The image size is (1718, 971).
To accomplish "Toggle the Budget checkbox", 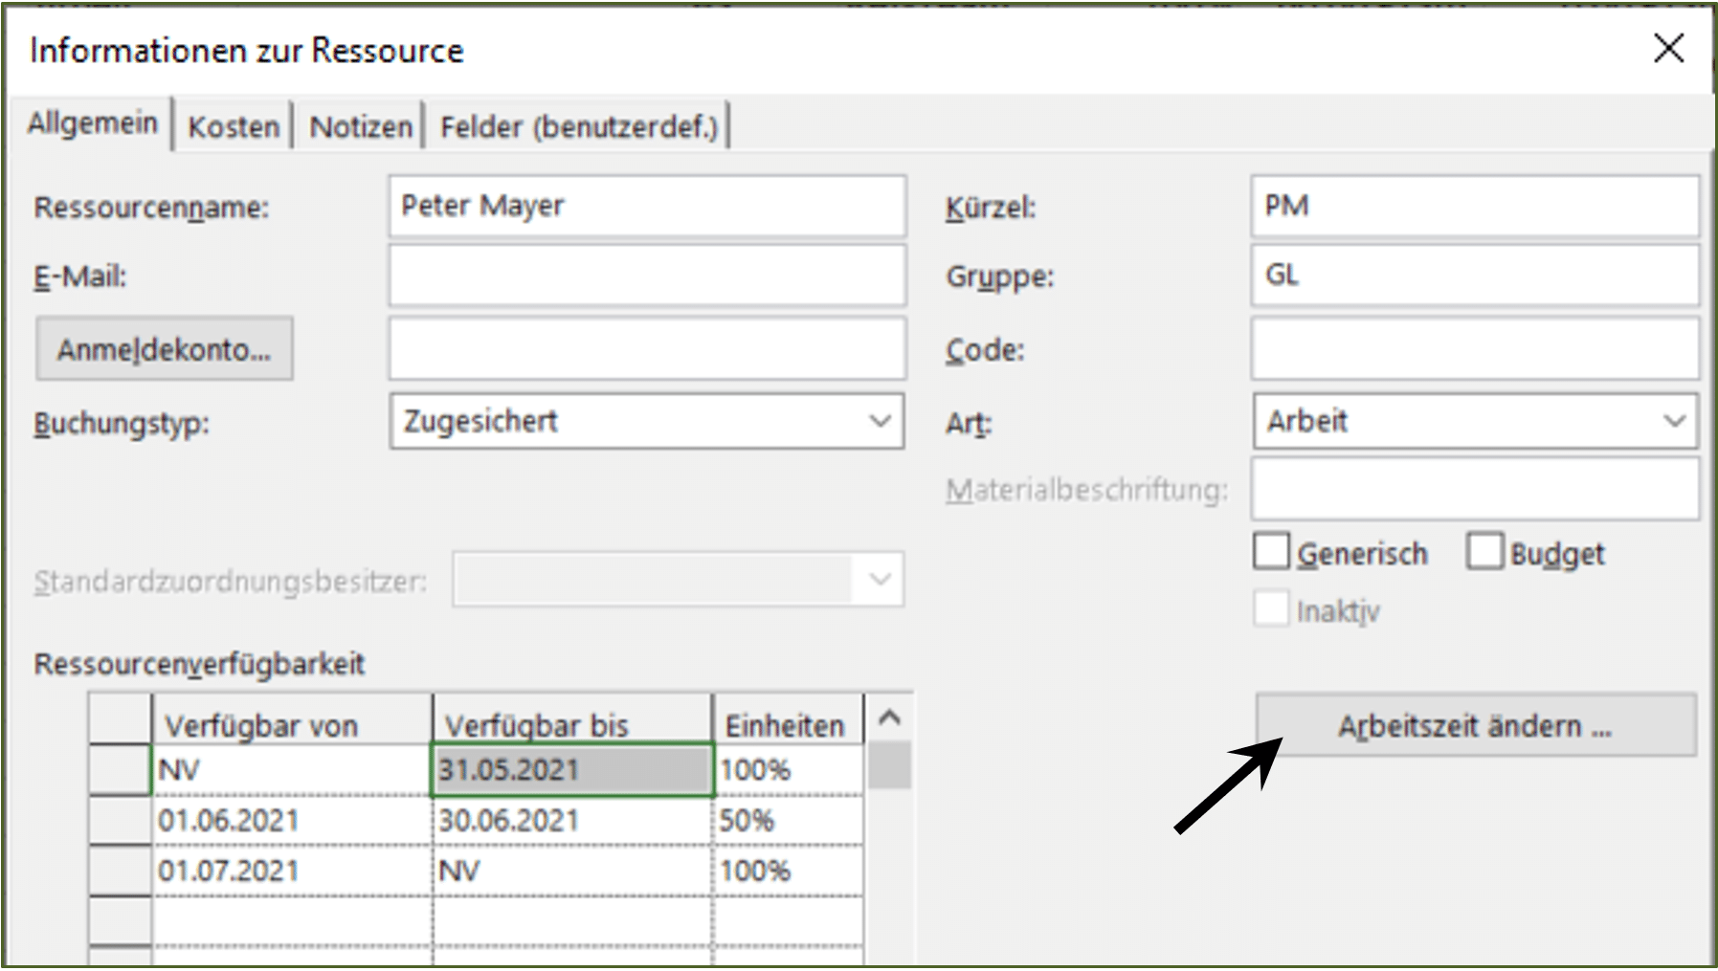I will (1484, 551).
